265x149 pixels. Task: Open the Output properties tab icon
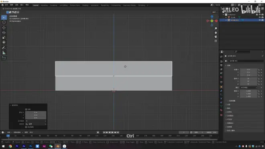click(221, 65)
